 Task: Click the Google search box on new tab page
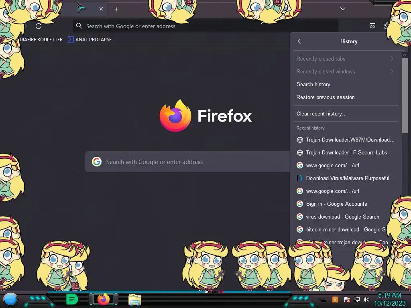click(187, 162)
